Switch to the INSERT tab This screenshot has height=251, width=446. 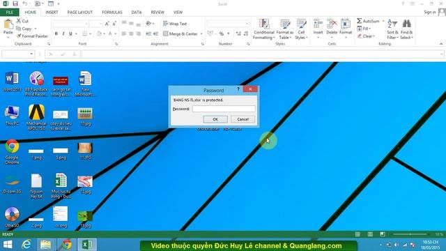52,13
